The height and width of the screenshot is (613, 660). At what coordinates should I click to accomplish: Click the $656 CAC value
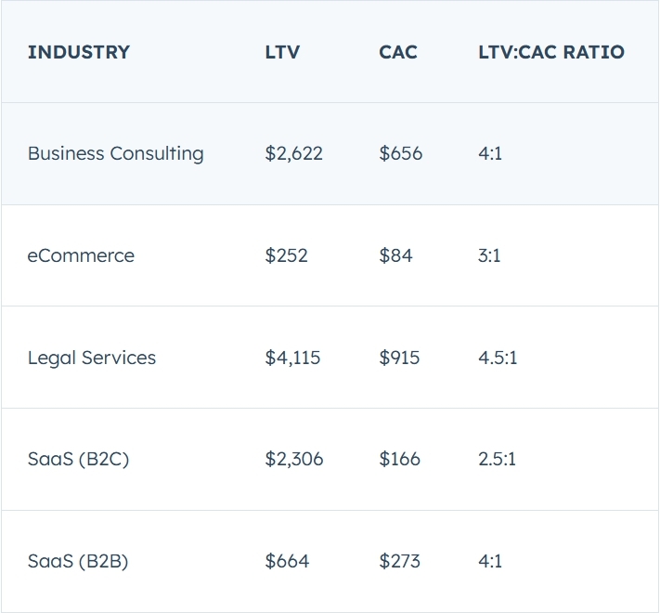point(400,153)
